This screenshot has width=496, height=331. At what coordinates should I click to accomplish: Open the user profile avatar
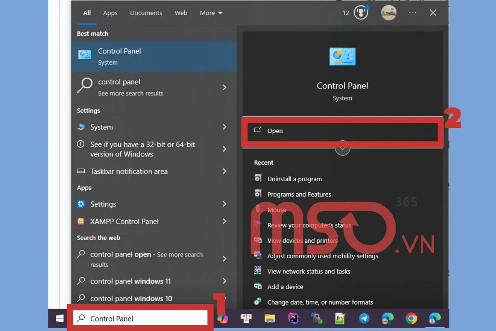pos(389,13)
